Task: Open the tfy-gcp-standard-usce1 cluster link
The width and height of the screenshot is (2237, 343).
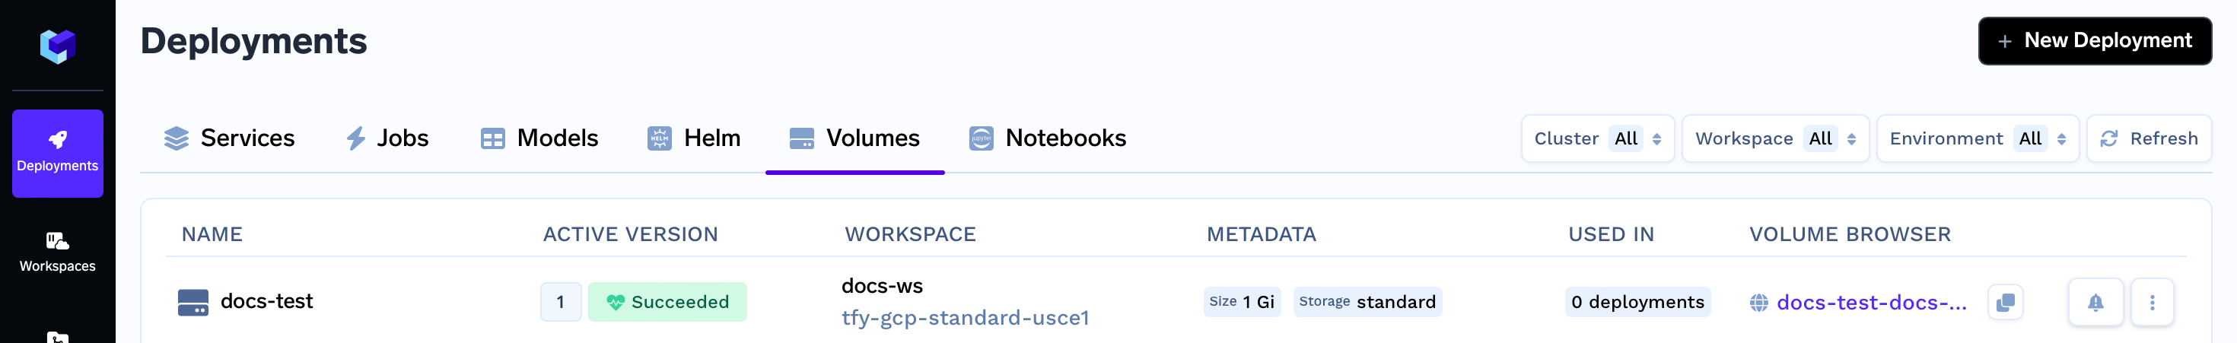Action: [965, 318]
